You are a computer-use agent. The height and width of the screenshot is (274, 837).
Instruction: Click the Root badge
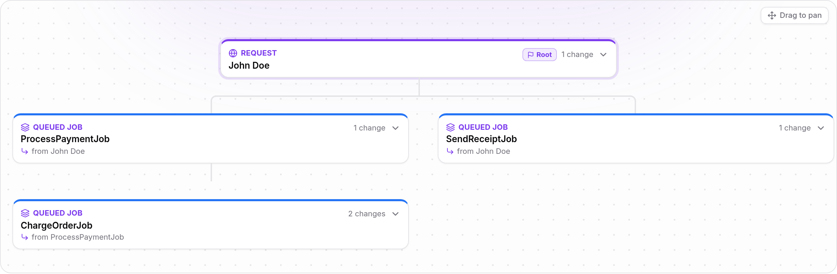click(x=539, y=55)
